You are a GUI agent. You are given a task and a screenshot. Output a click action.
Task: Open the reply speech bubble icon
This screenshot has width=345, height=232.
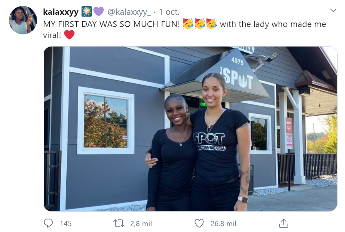click(48, 223)
